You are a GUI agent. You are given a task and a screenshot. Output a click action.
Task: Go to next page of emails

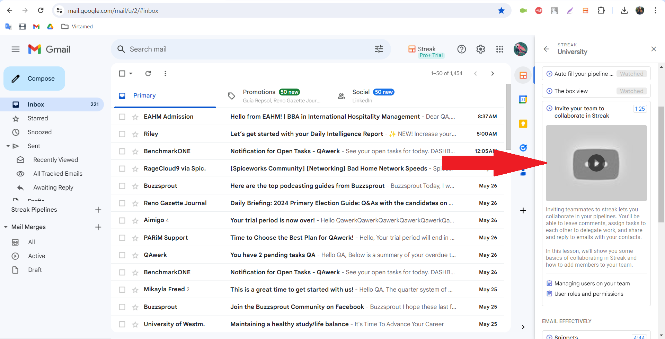492,73
